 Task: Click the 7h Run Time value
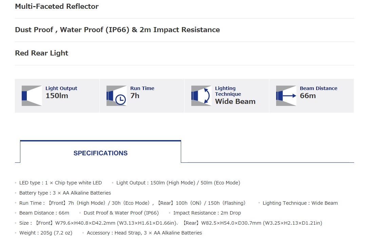(x=135, y=96)
